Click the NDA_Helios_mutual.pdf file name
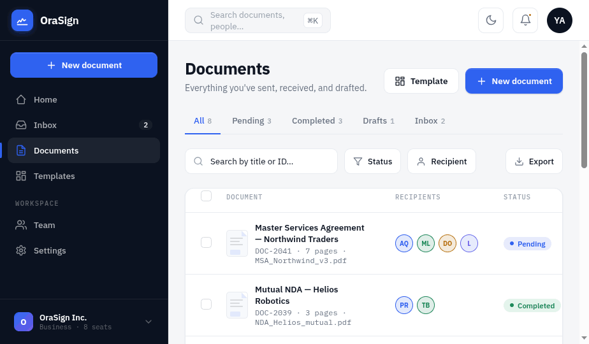 [303, 322]
